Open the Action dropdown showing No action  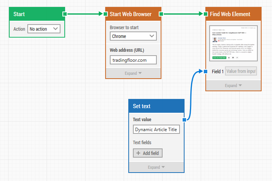pyautogui.click(x=44, y=29)
